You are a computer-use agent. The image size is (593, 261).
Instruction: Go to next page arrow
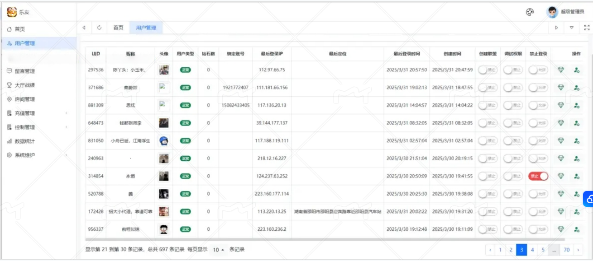pos(578,250)
